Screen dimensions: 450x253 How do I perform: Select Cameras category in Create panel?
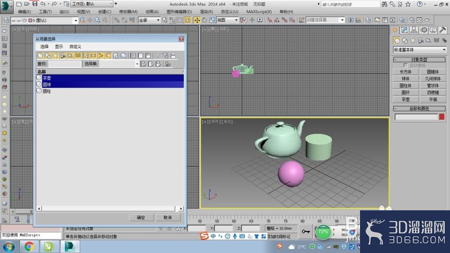point(421,40)
